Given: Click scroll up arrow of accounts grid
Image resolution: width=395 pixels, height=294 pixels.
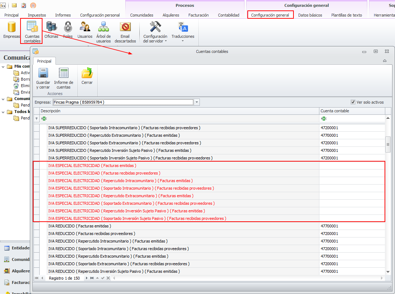Looking at the screenshot, I should click(388, 118).
